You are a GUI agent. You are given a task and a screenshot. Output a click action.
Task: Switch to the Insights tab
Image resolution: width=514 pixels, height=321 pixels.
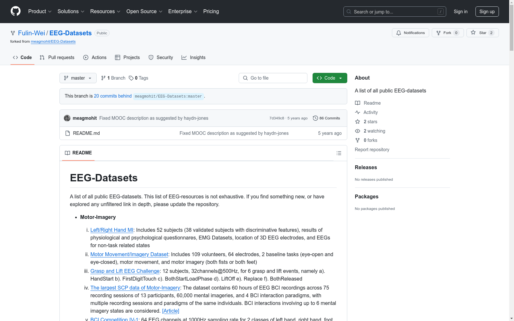point(193,57)
